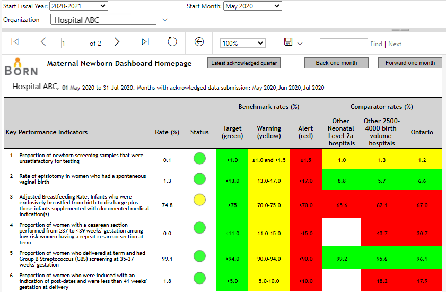Click the Latest acknowledged quarter button
The height and width of the screenshot is (292, 446).
point(244,63)
